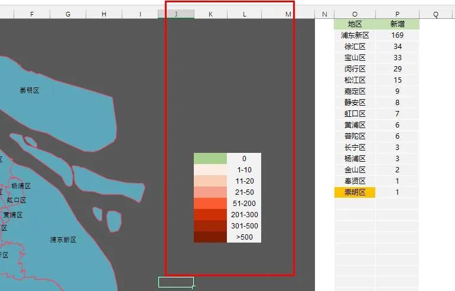Select the legend cell labeled 0
The height and width of the screenshot is (291, 455).
(x=244, y=159)
